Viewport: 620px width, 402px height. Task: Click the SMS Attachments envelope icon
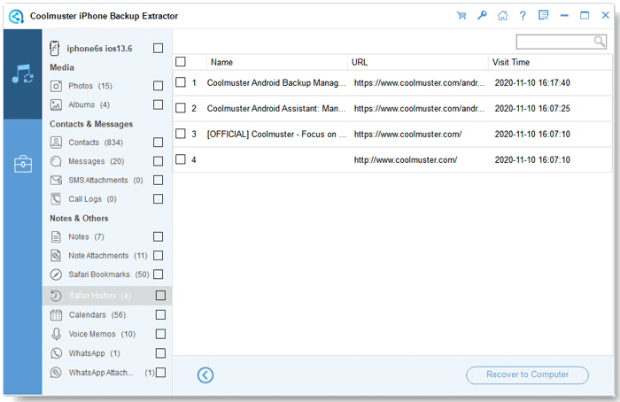click(56, 181)
